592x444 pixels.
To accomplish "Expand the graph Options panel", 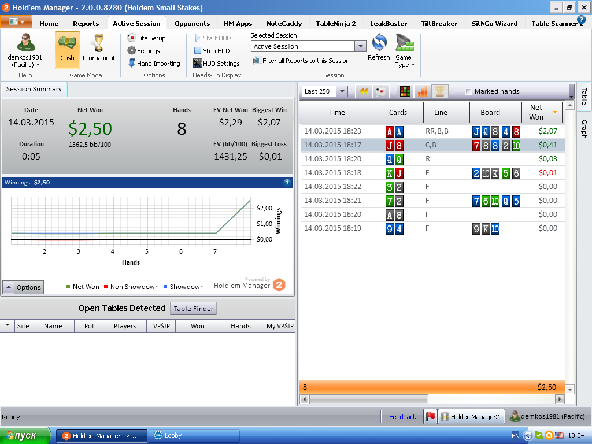I will tap(23, 287).
